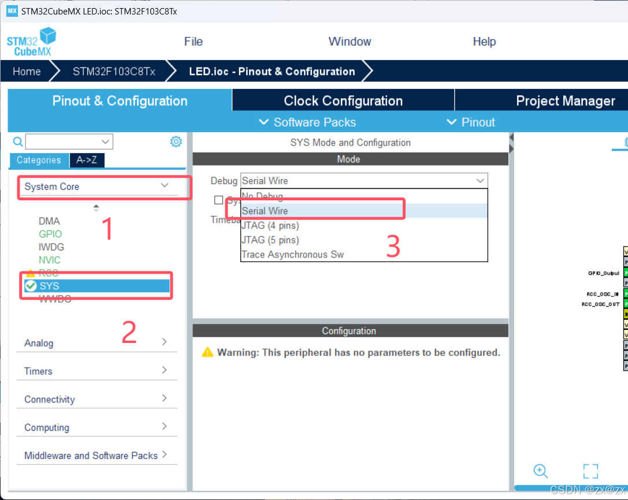
Task: Click the GPIO_Output pin label
Action: pos(604,273)
